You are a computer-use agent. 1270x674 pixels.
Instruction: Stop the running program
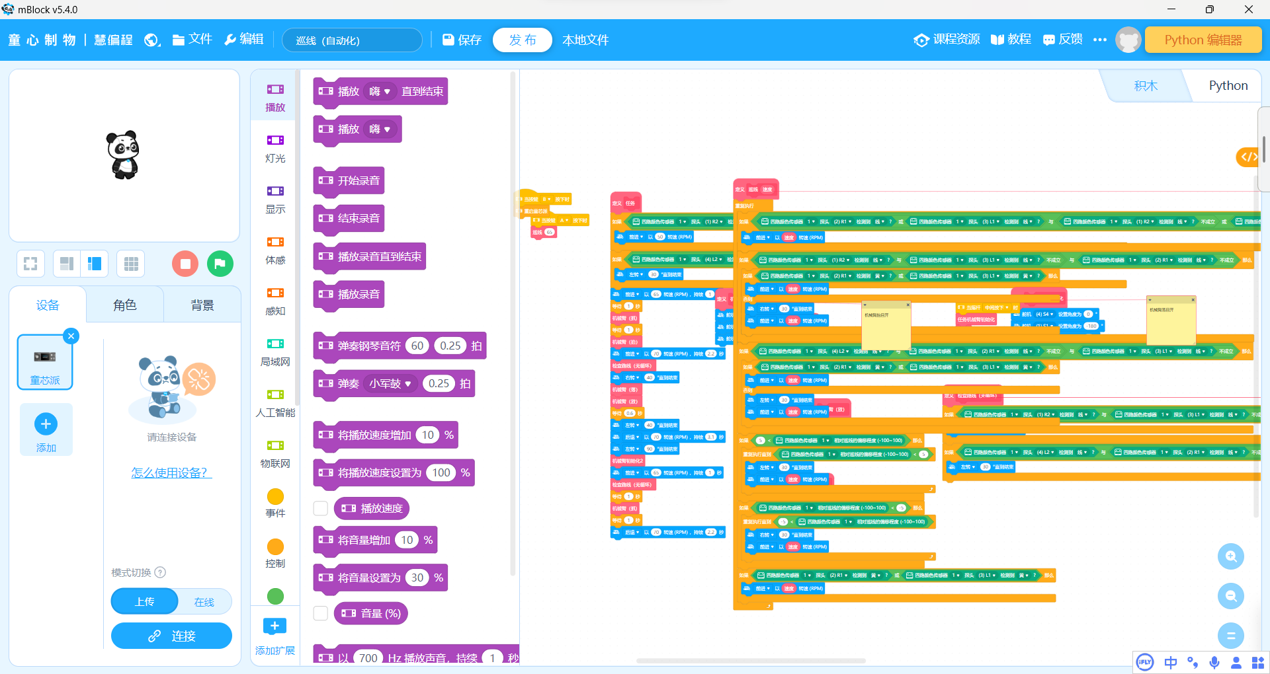[x=185, y=264]
